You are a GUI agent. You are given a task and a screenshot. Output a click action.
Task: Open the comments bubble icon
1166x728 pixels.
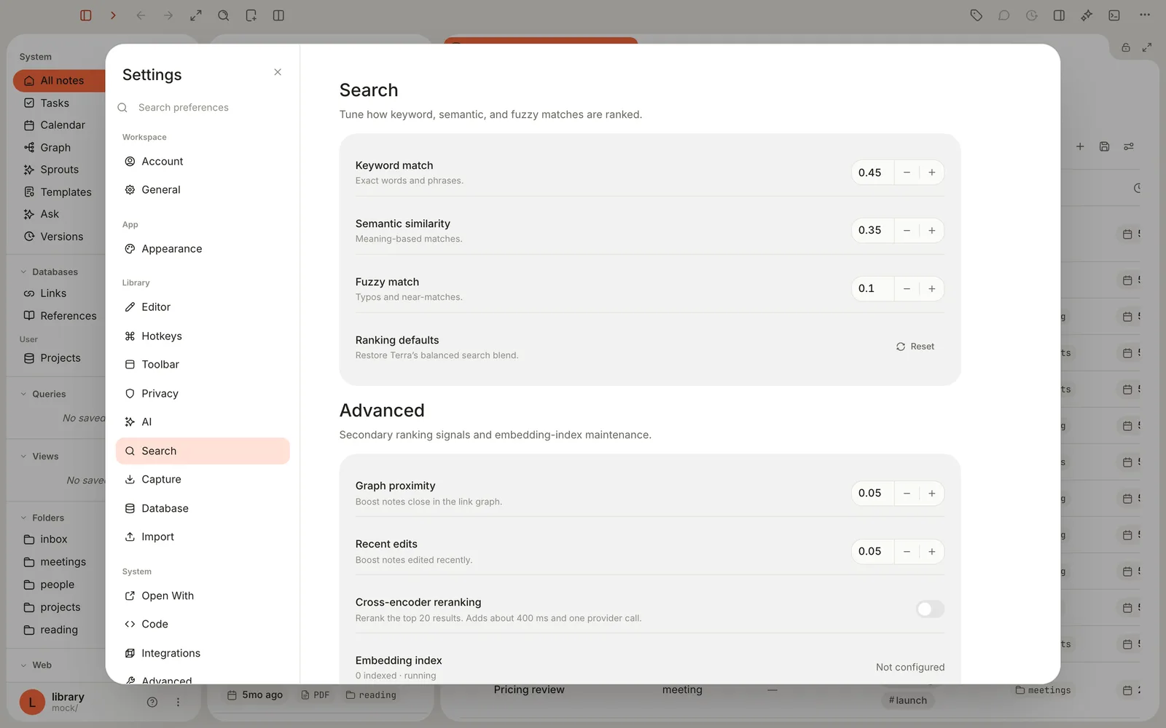(x=1004, y=15)
